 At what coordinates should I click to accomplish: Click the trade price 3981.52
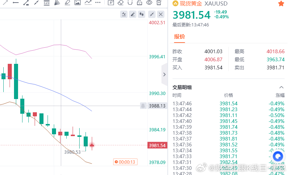click(229, 145)
